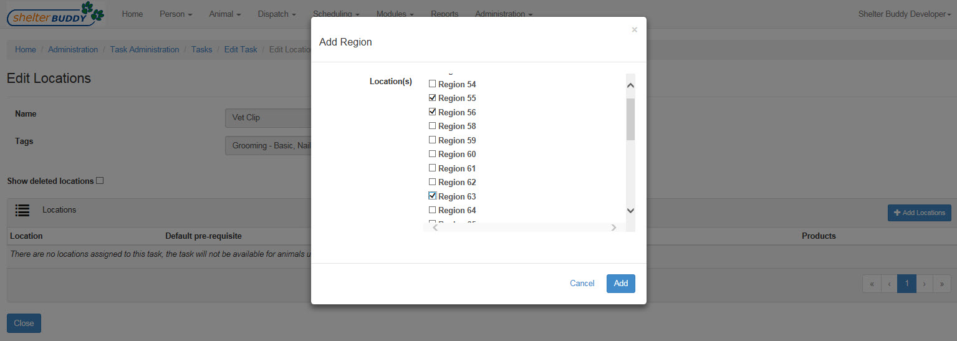The height and width of the screenshot is (341, 957).
Task: Enable Show deleted locations checkbox
Action: (100, 181)
